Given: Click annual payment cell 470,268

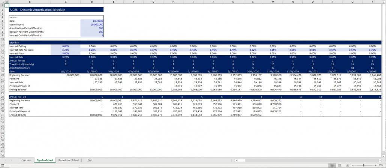Looking at the screenshot, I should pyautogui.click(x=114, y=104).
